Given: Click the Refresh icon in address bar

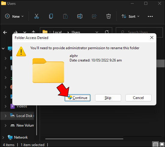Looking at the screenshot, I should 107,32.
